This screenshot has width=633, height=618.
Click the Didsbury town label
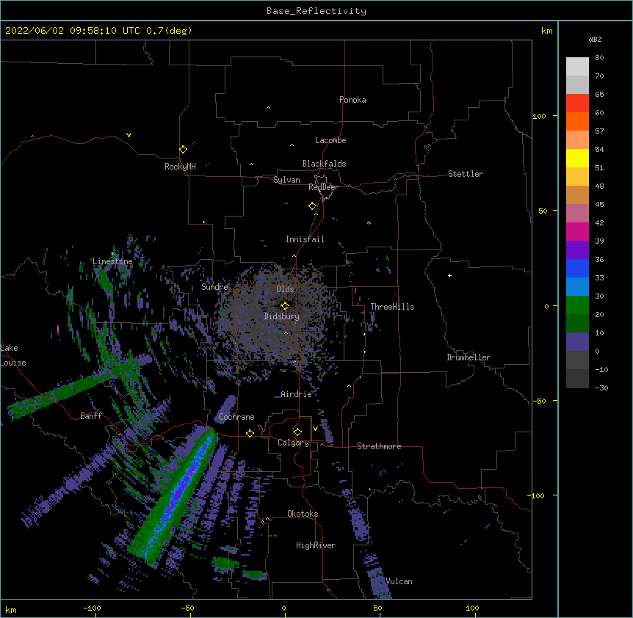282,316
